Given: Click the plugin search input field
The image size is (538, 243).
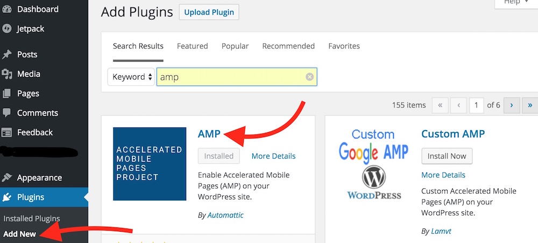Looking at the screenshot, I should (x=231, y=77).
